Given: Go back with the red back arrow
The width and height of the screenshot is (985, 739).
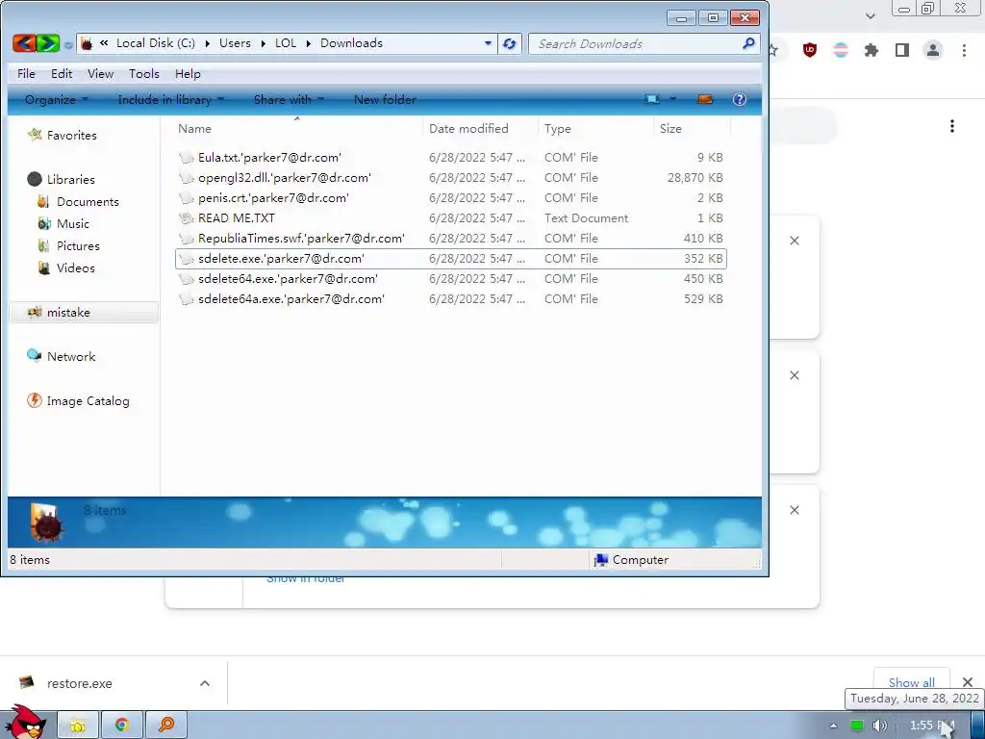Looking at the screenshot, I should pos(24,43).
